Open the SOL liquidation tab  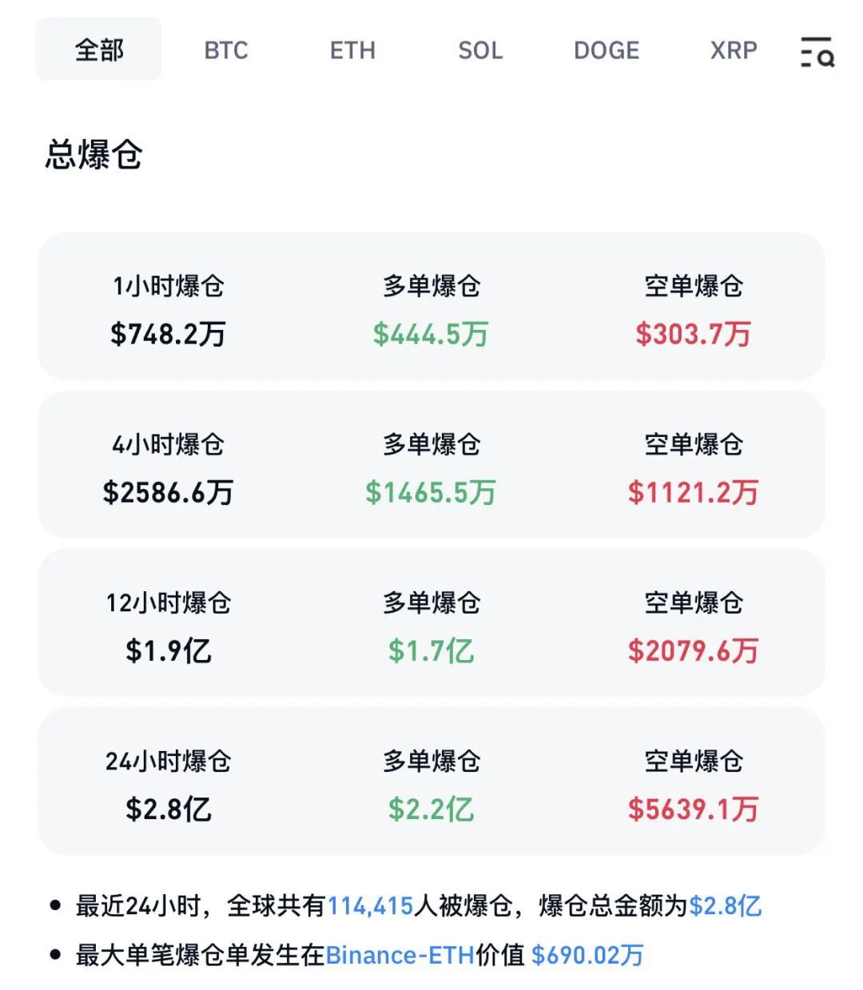(480, 50)
